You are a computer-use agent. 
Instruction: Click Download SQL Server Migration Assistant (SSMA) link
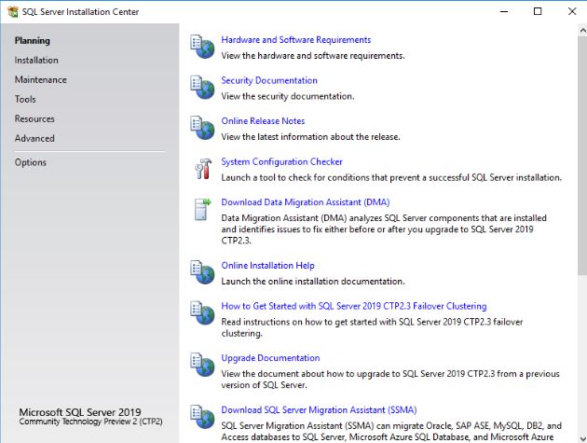click(x=319, y=409)
